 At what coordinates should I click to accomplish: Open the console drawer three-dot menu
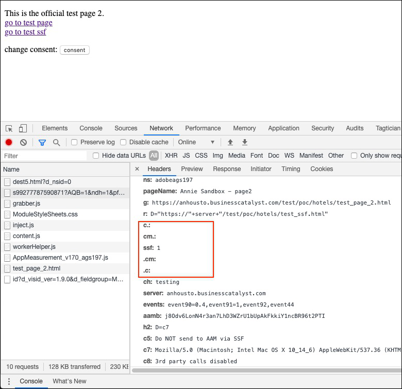click(x=9, y=381)
